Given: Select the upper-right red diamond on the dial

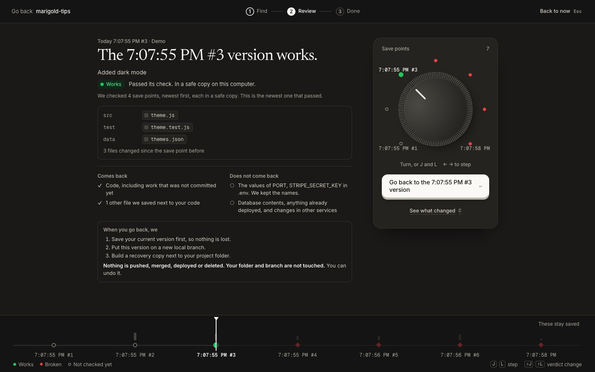Looking at the screenshot, I should pos(470,75).
